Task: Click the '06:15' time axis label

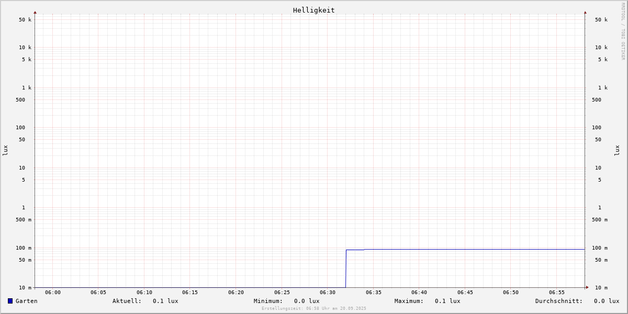Action: [x=190, y=293]
